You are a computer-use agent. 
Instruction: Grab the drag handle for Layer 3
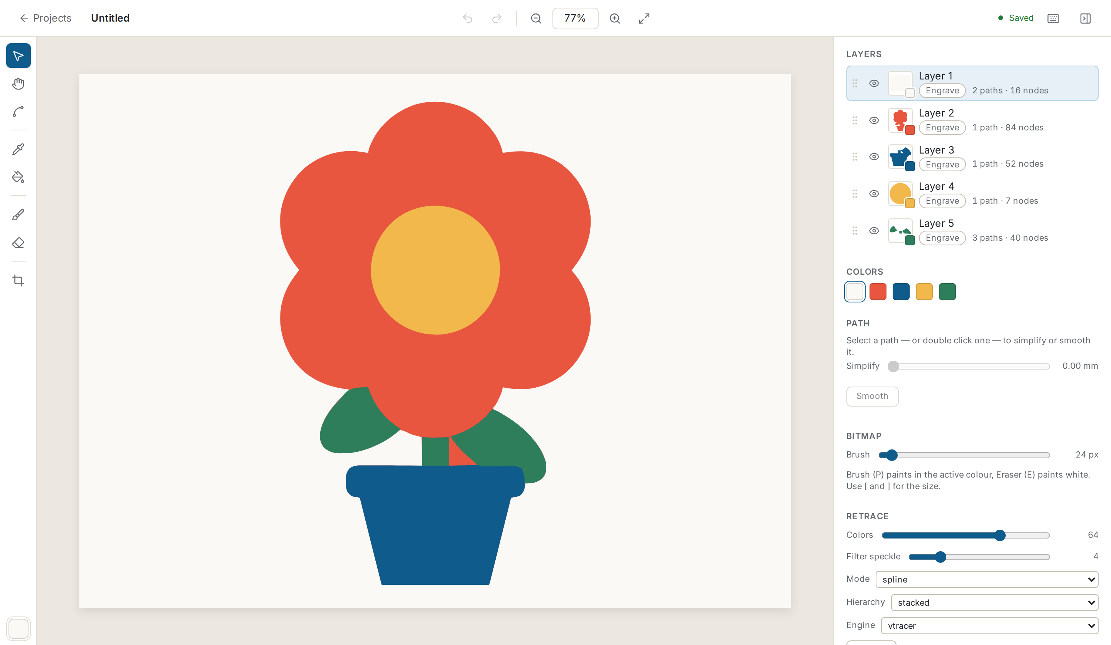(855, 157)
